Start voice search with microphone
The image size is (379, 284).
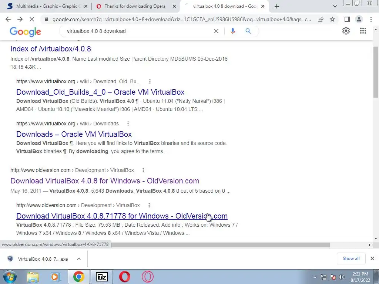(x=233, y=31)
